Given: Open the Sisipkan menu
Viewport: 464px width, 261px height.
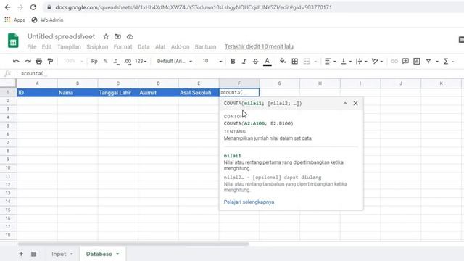Looking at the screenshot, I should [97, 46].
